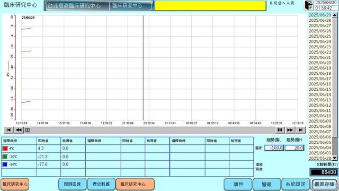Select date 2025/06/21 in list
This screenshot has width=339, height=191.
[320, 58]
